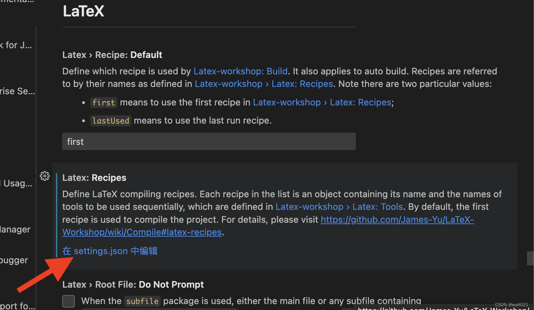Click the input field containing first
The width and height of the screenshot is (534, 310).
tap(209, 141)
